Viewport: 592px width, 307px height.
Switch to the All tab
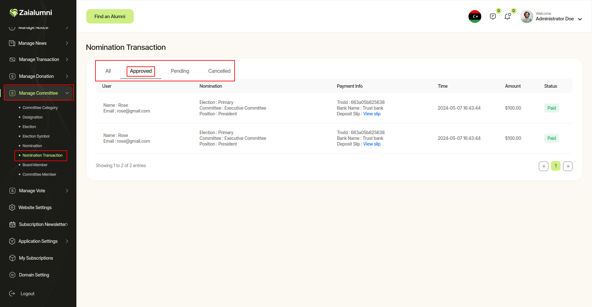pyautogui.click(x=108, y=71)
